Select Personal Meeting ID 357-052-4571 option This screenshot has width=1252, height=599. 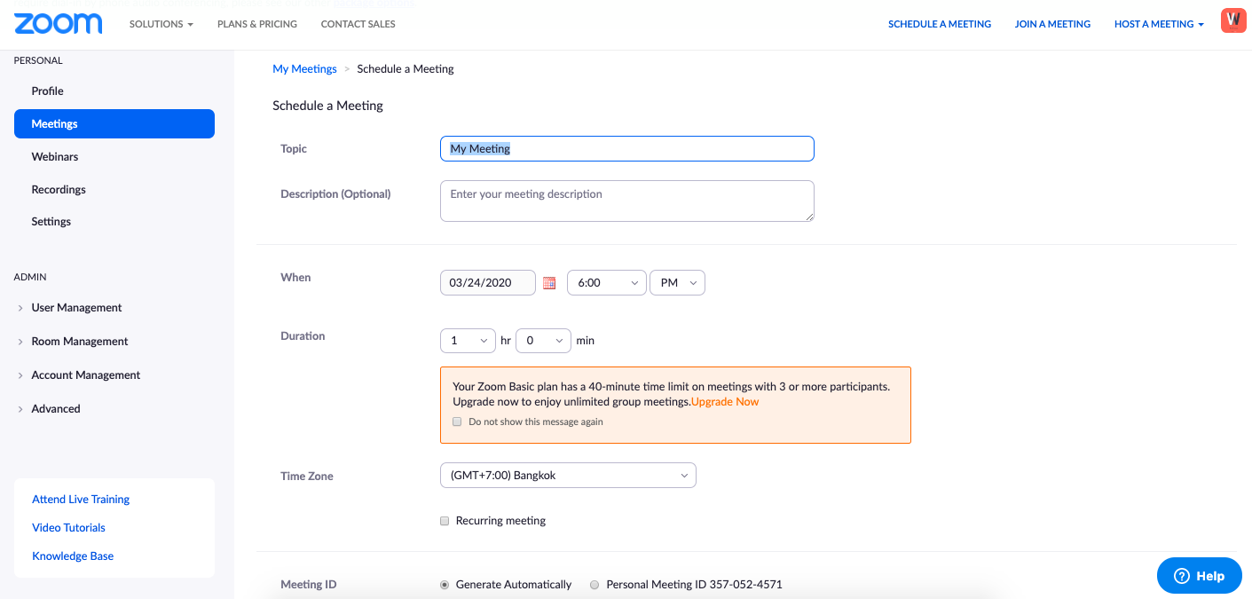click(x=595, y=585)
